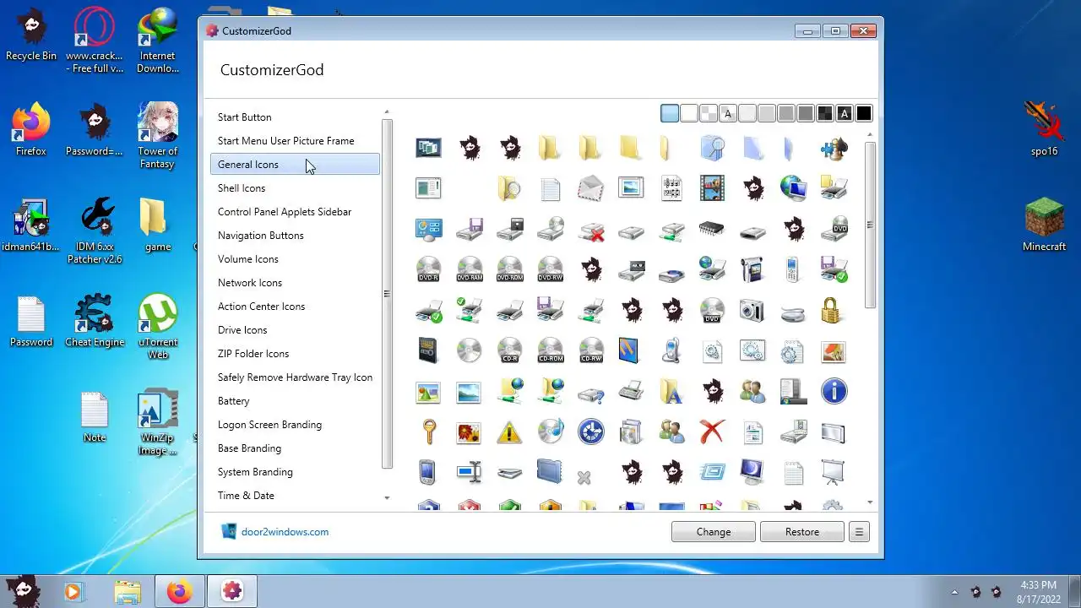Select the digital camera icon
1081x608 pixels.
[752, 310]
